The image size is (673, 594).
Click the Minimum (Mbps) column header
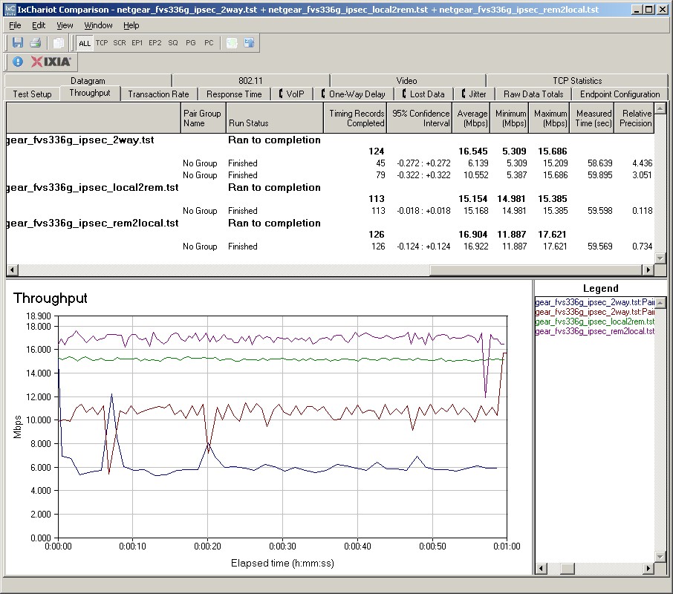(509, 118)
